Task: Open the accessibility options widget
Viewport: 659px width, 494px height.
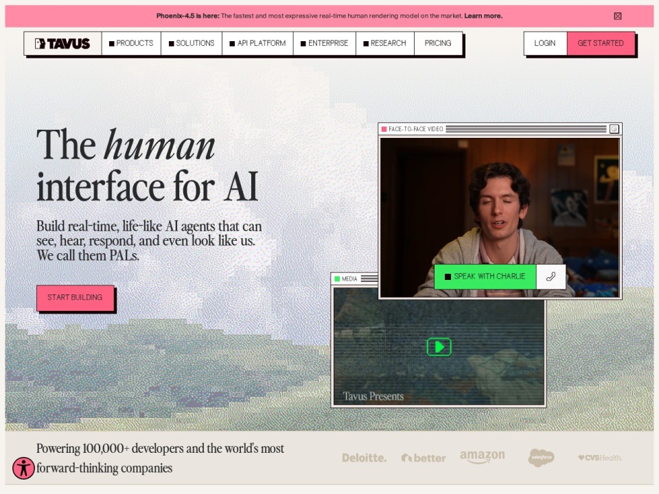Action: click(23, 468)
